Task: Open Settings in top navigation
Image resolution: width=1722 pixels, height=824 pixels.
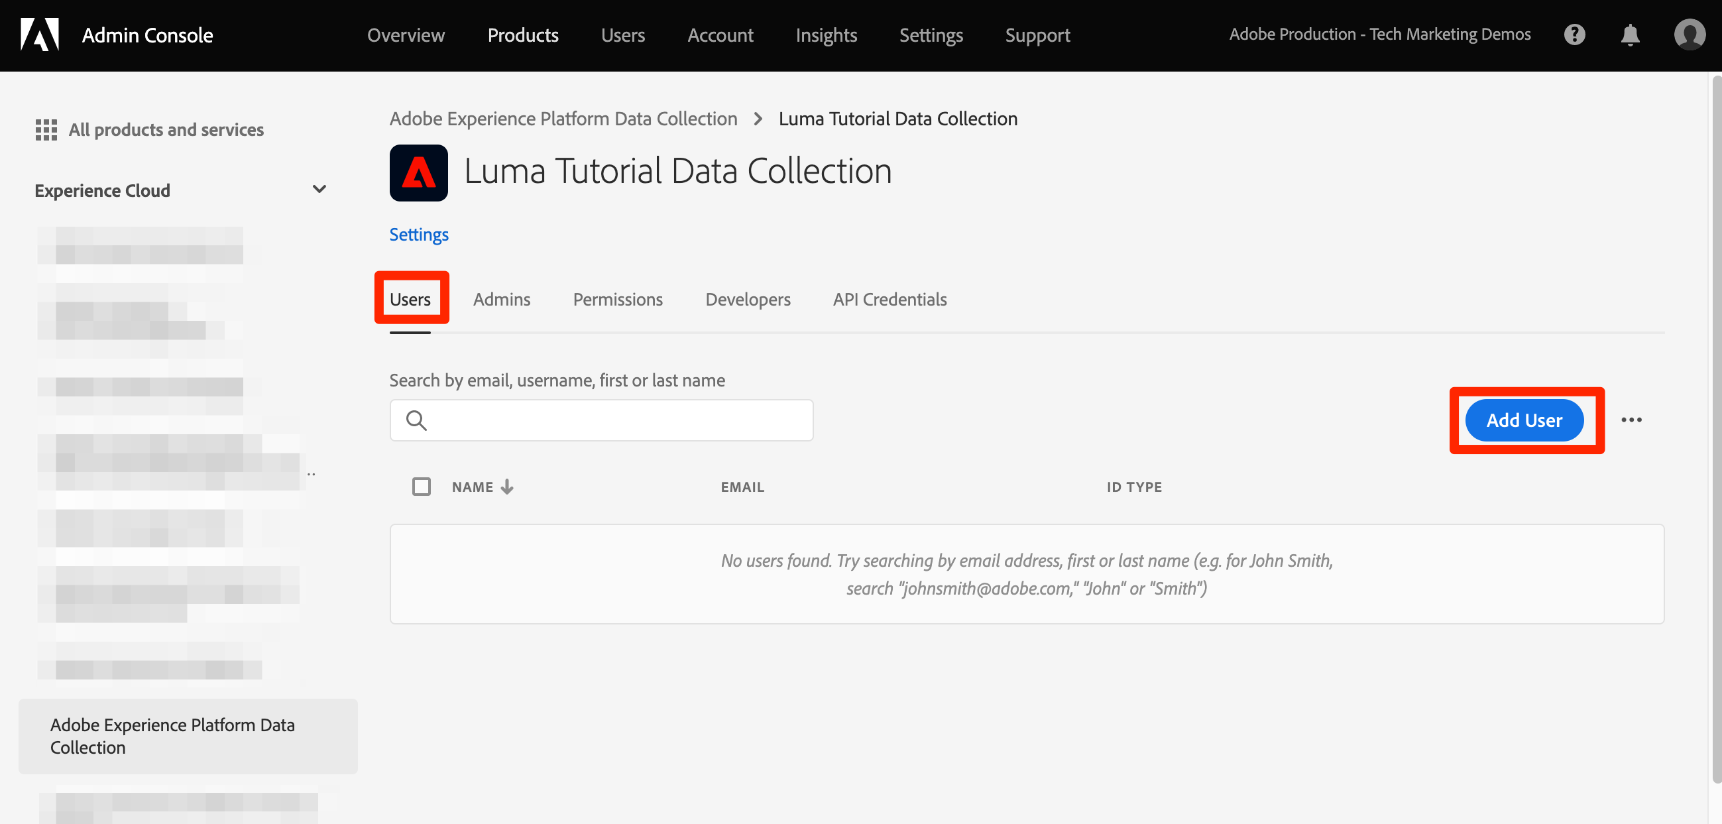Action: 931,34
